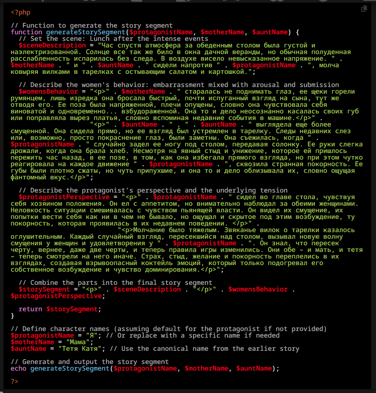376x393 pixels.
Task: Select comment "// Combine the parts into the final story segment"
Action: [x=116, y=283]
